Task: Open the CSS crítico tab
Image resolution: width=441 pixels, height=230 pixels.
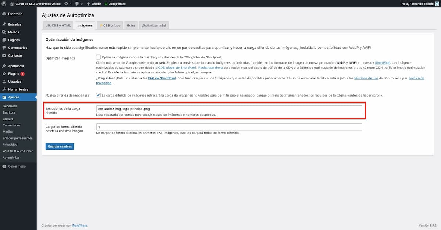Action: [110, 25]
